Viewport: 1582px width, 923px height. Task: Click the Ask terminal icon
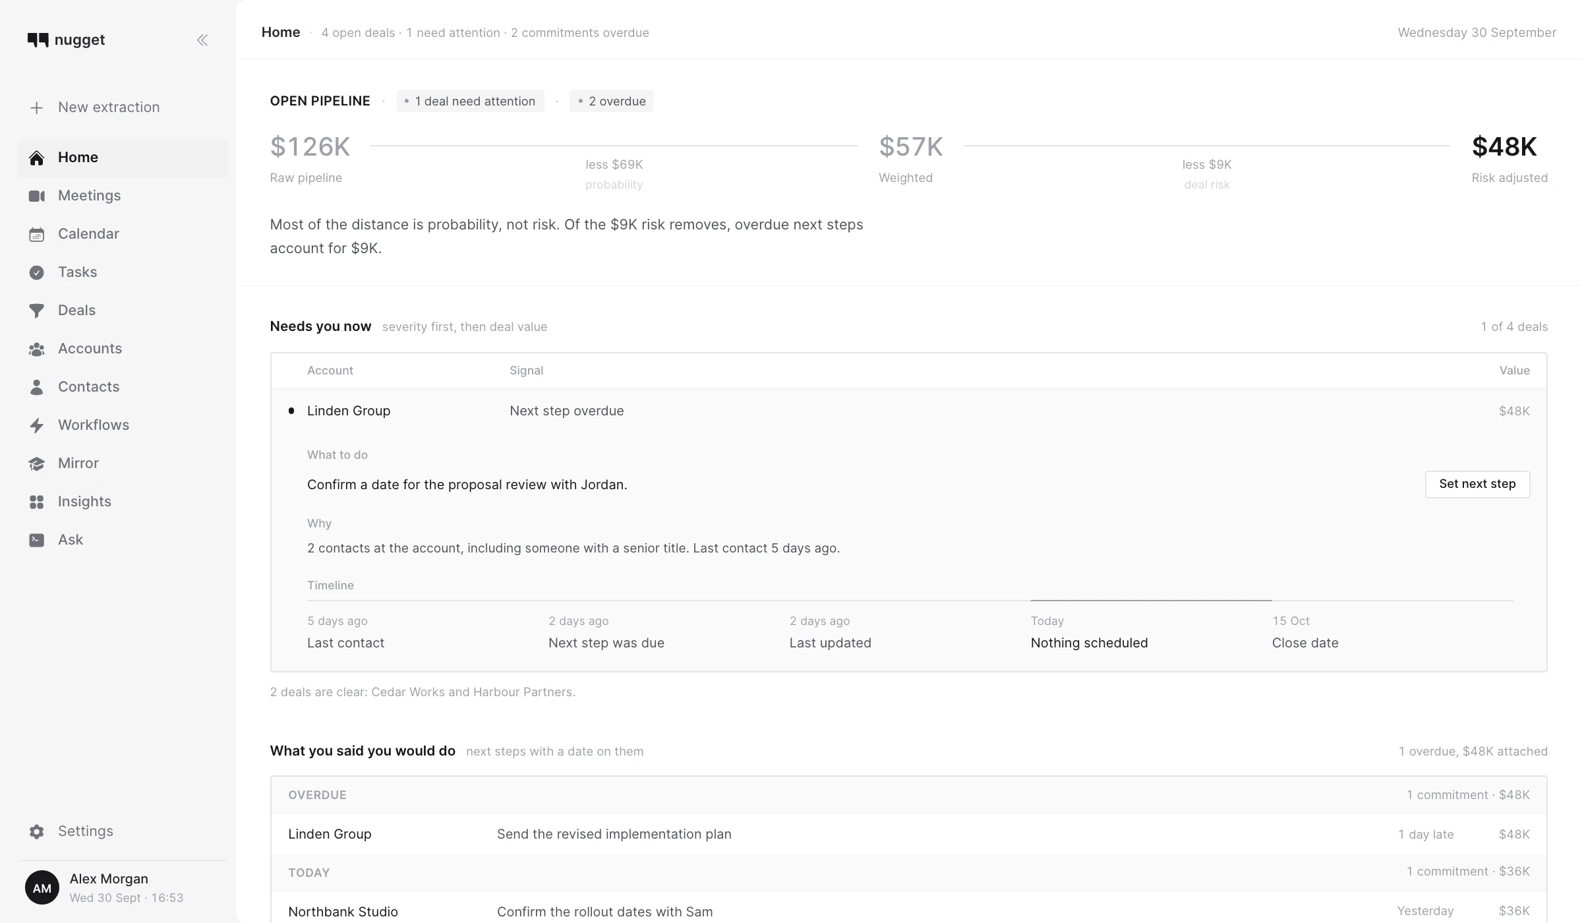pyautogui.click(x=37, y=540)
